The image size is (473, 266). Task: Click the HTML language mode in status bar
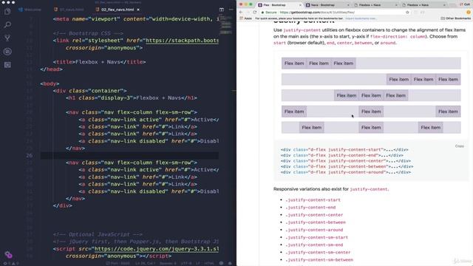click(209, 263)
